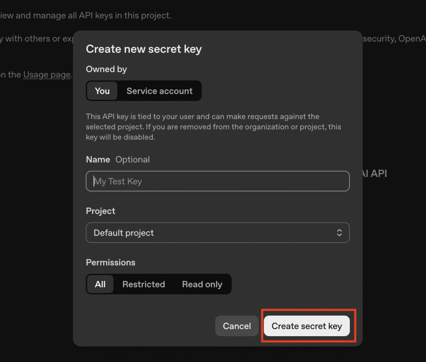Choose the All permissions option
The image size is (426, 362).
pyautogui.click(x=100, y=284)
